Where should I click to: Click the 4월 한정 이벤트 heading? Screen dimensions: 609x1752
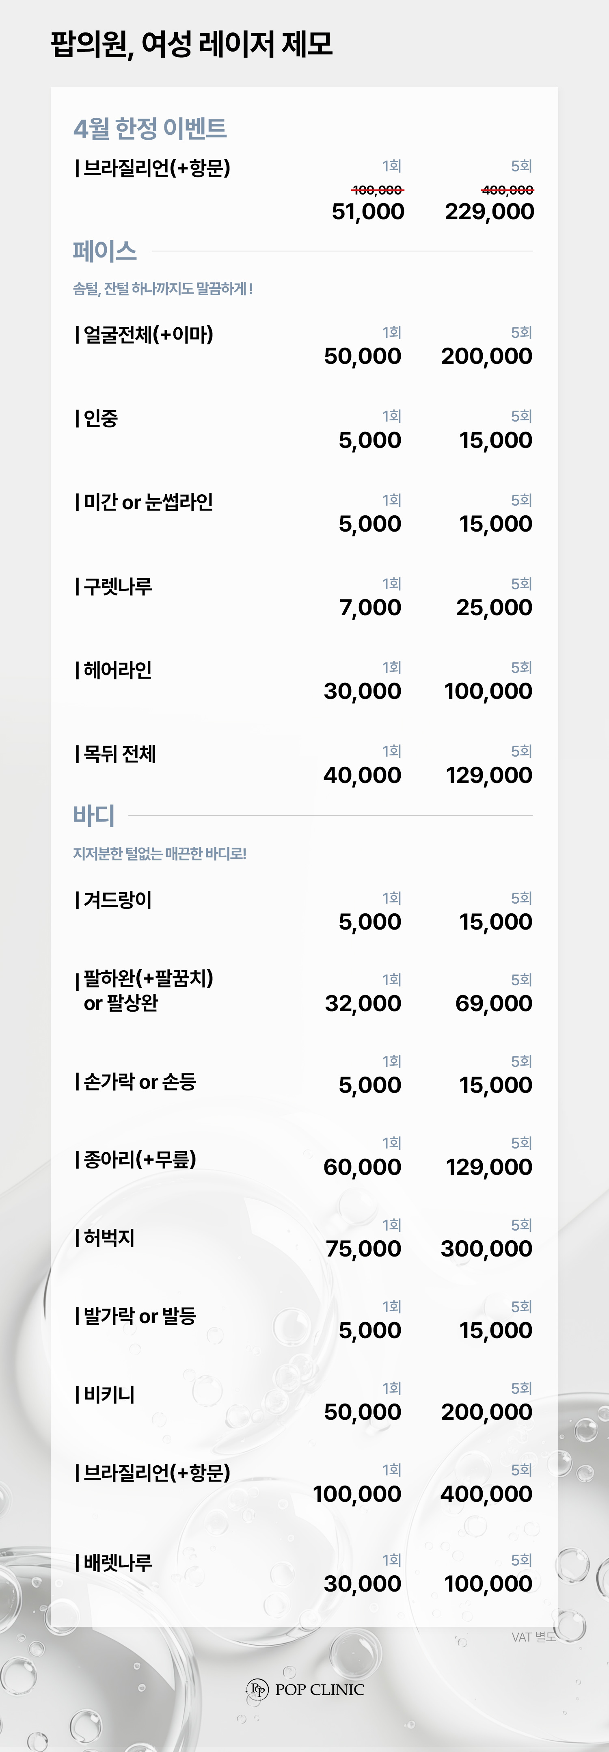149,128
